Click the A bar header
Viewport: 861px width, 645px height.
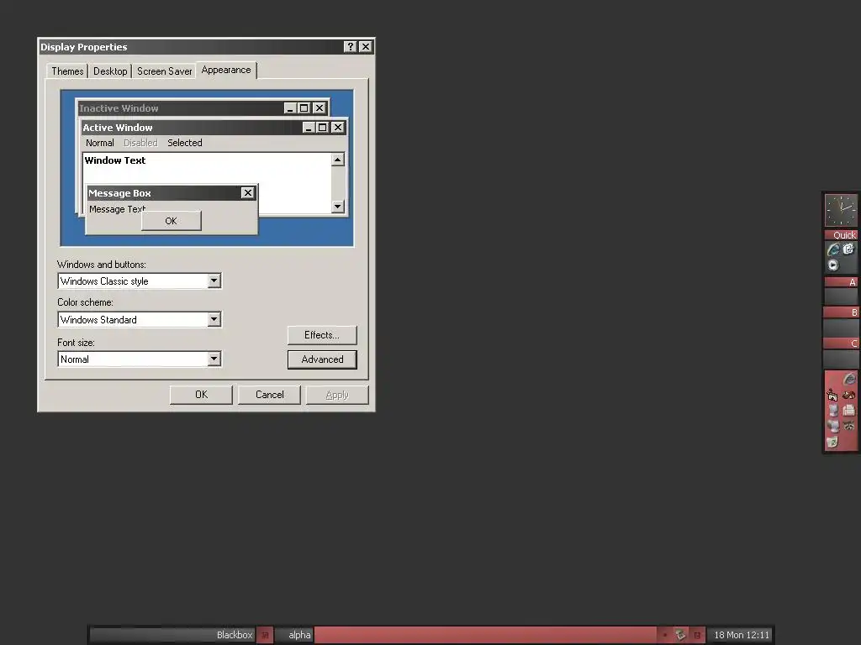(841, 282)
